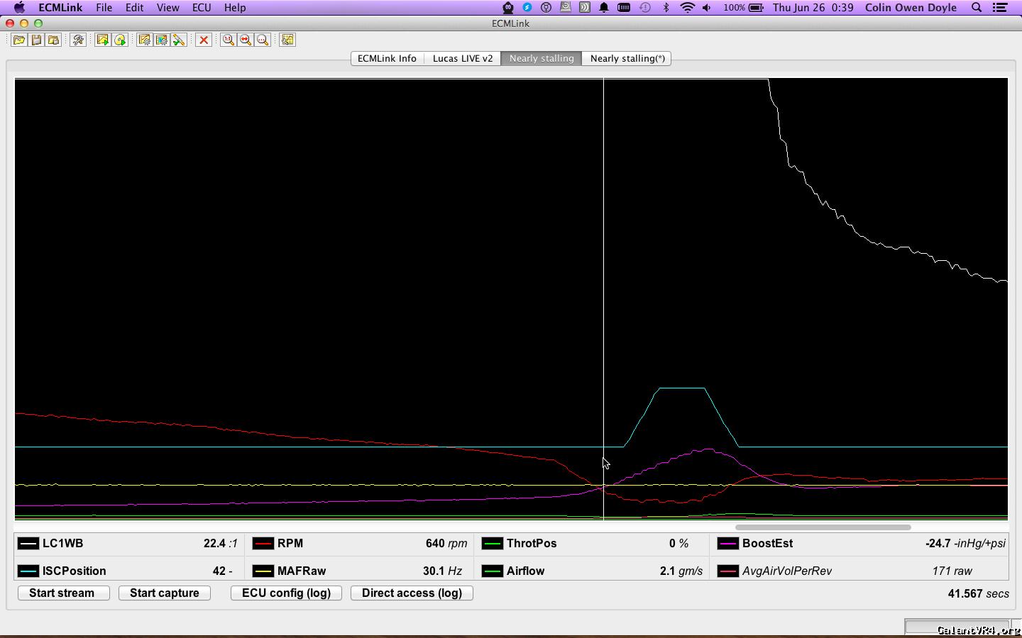Click the Bluetooth menu bar icon
This screenshot has height=638, width=1022.
666,8
